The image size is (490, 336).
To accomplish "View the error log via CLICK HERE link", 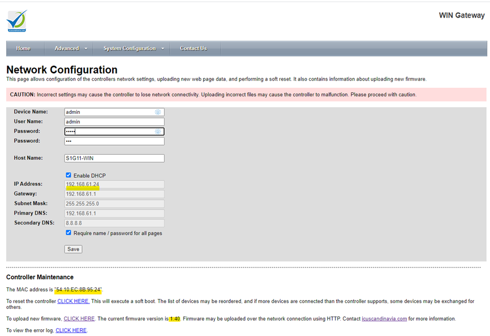I will pos(71,330).
